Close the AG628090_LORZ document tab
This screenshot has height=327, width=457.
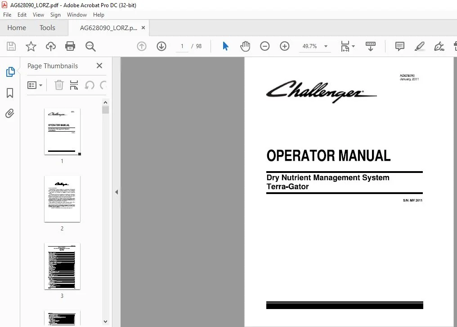point(143,28)
